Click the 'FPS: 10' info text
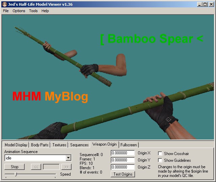The height and width of the screenshot is (182, 216). 86,163
